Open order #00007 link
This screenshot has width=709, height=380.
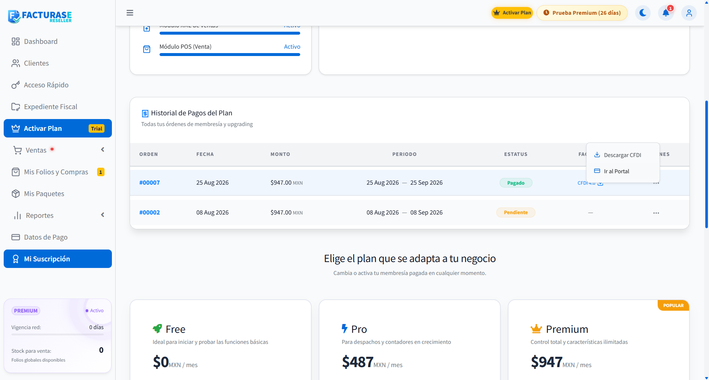coord(150,183)
